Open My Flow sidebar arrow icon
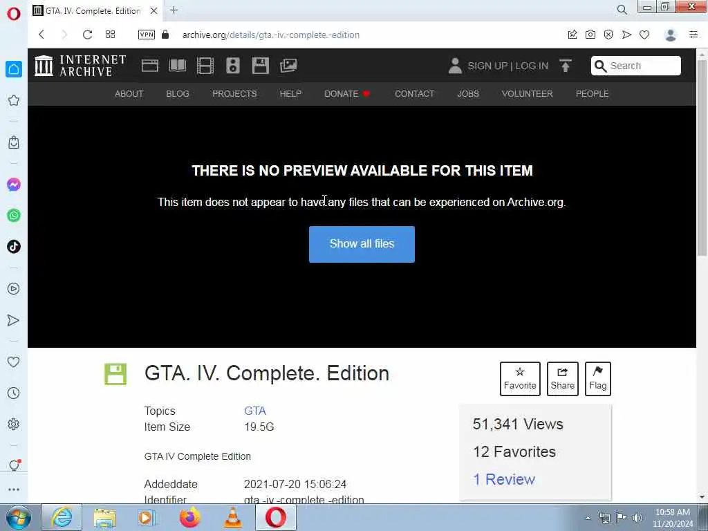Image resolution: width=708 pixels, height=531 pixels. tap(14, 320)
